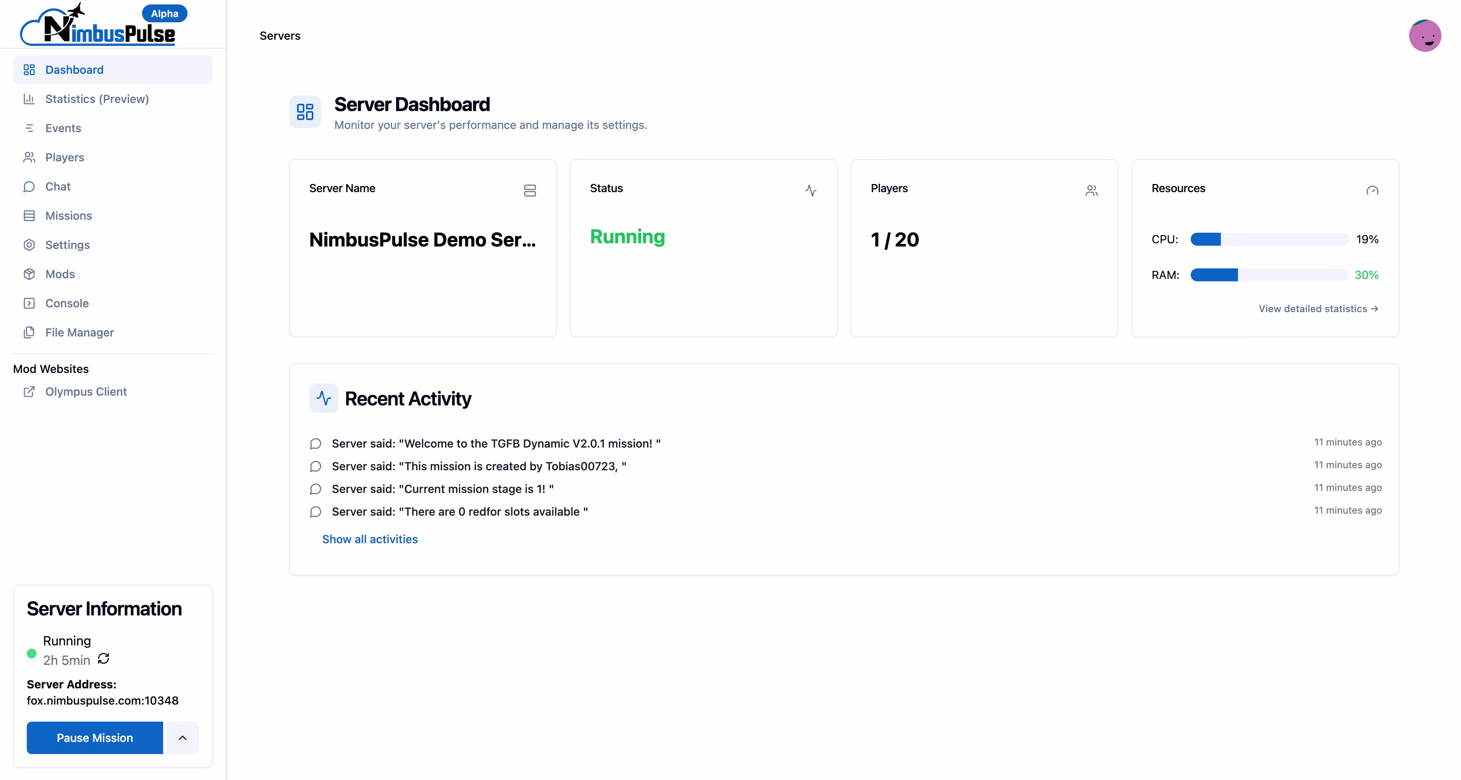Click the Running status text on Status card

click(627, 237)
